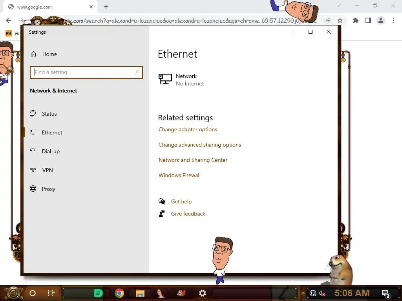
Task: Click the Network No Internet connection entry
Action: click(181, 80)
